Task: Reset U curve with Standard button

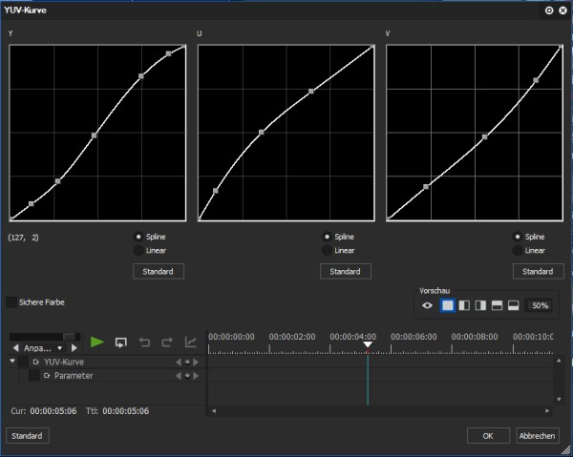Action: click(x=346, y=272)
